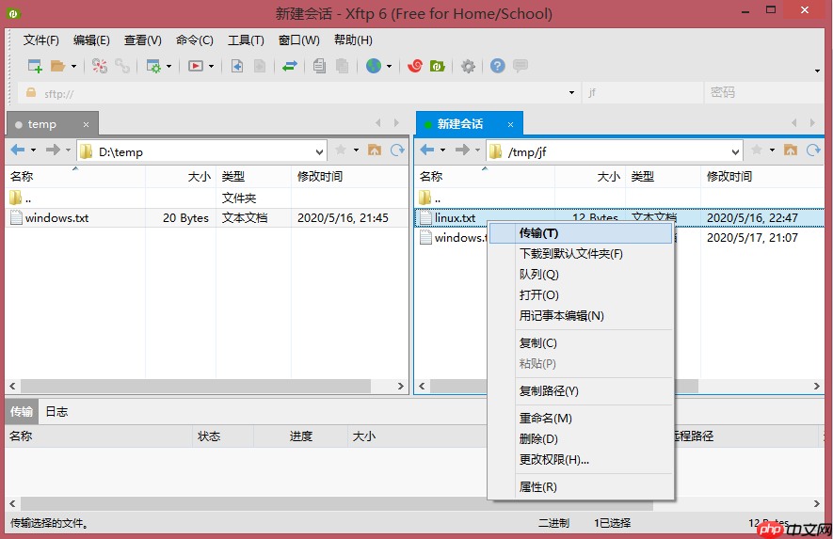Open the 工具(T) menu
This screenshot has width=833, height=539.
coord(246,40)
